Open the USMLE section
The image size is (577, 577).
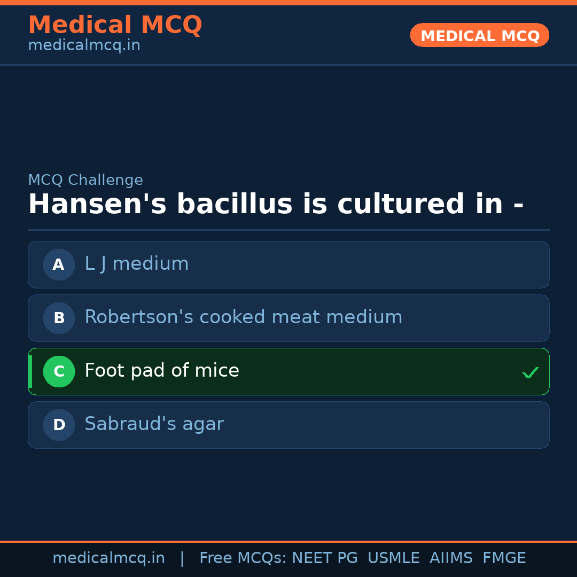[394, 557]
